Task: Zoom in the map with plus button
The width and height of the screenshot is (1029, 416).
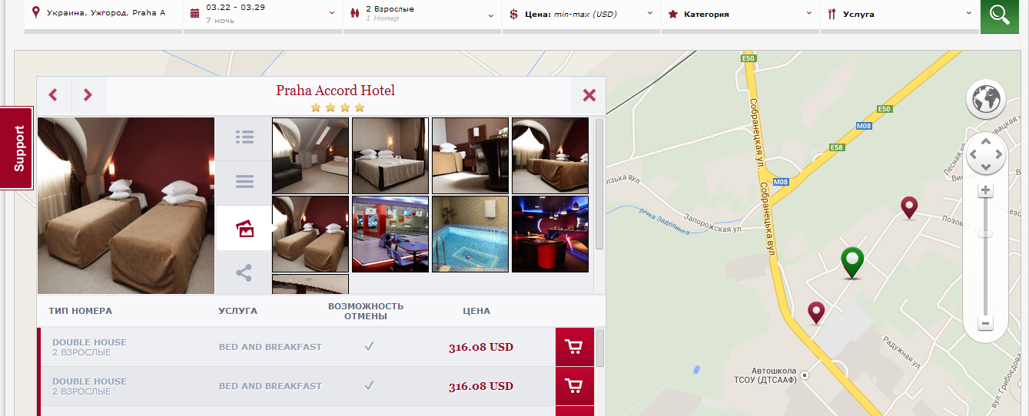Action: [986, 190]
